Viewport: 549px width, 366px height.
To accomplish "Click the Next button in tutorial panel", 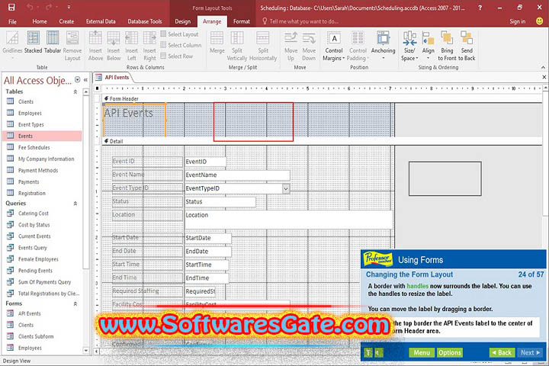I will tap(531, 353).
